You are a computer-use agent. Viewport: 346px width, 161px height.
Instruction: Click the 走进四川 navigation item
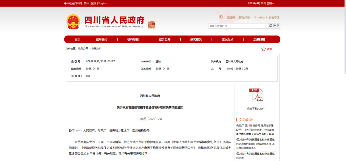click(259, 39)
